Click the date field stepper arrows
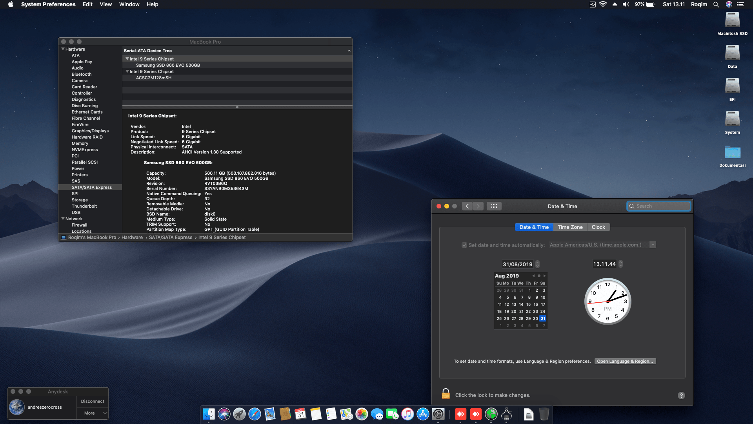Screen dimensions: 753x424 click(538, 264)
